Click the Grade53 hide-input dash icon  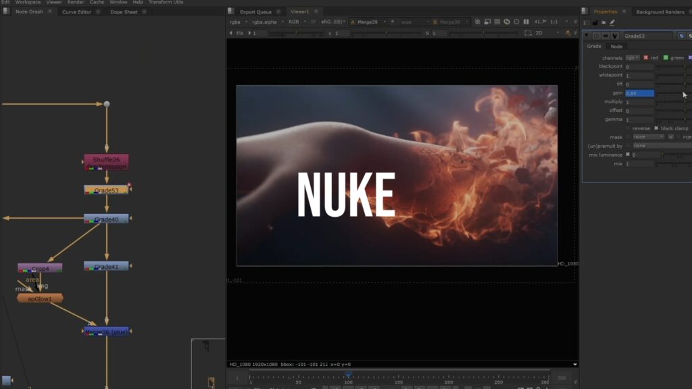click(x=605, y=36)
